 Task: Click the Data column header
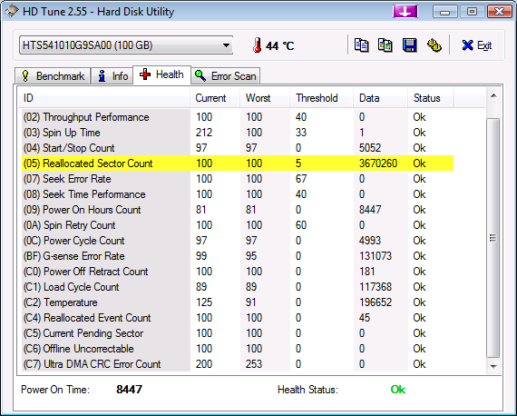[381, 98]
